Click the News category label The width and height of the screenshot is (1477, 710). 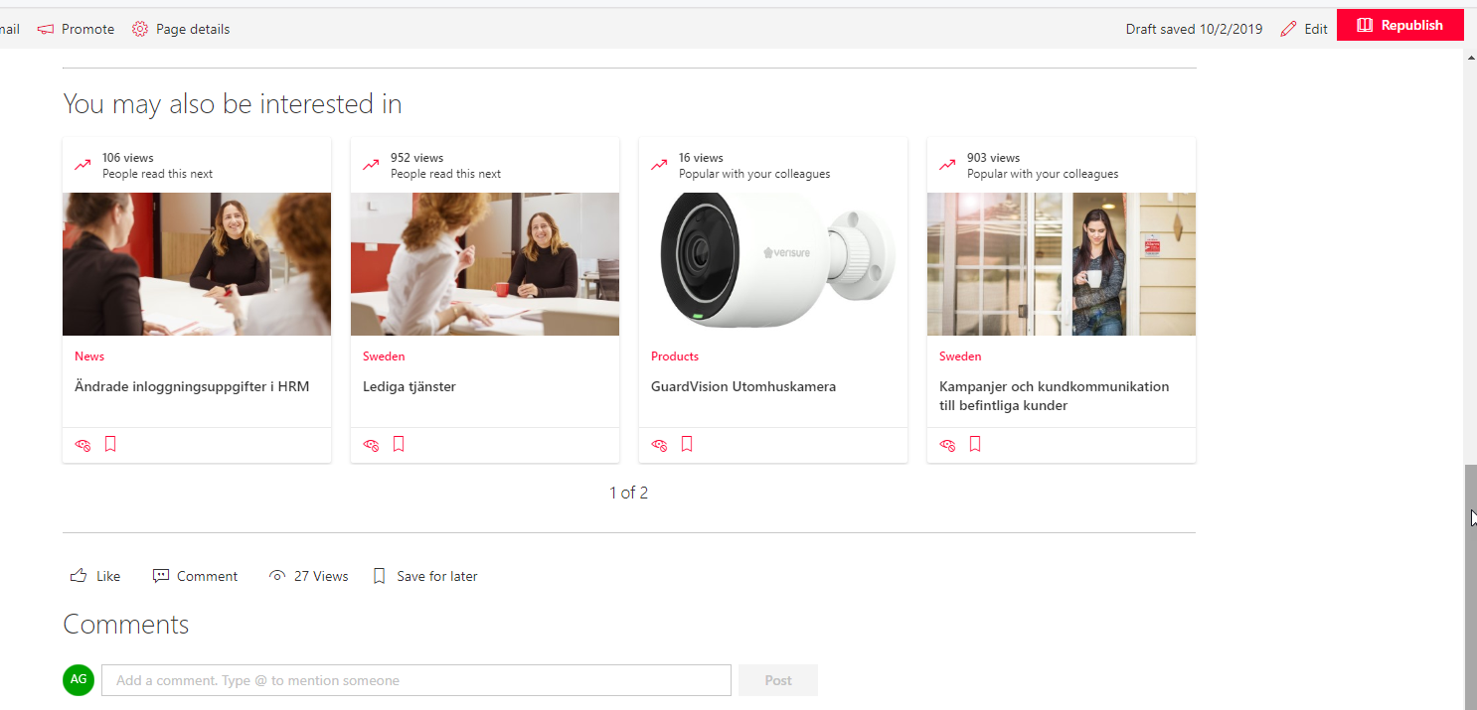(89, 356)
